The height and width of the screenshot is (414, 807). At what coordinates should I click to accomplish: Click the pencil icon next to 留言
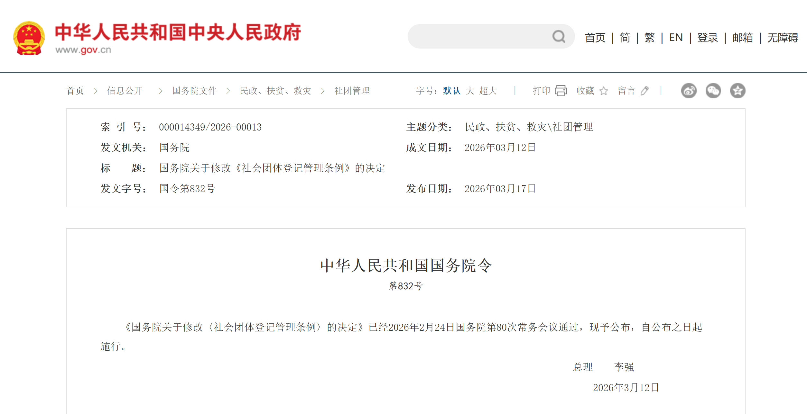(645, 91)
